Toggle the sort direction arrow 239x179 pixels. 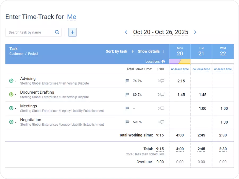pyautogui.click(x=133, y=51)
